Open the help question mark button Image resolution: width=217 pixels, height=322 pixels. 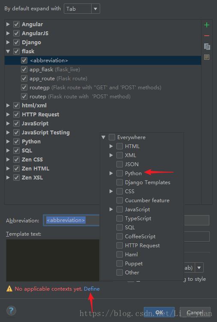click(x=11, y=310)
